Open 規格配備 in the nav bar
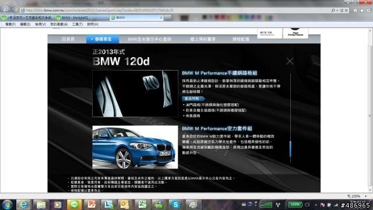Screen dimensions: 373x210 tap(241, 39)
